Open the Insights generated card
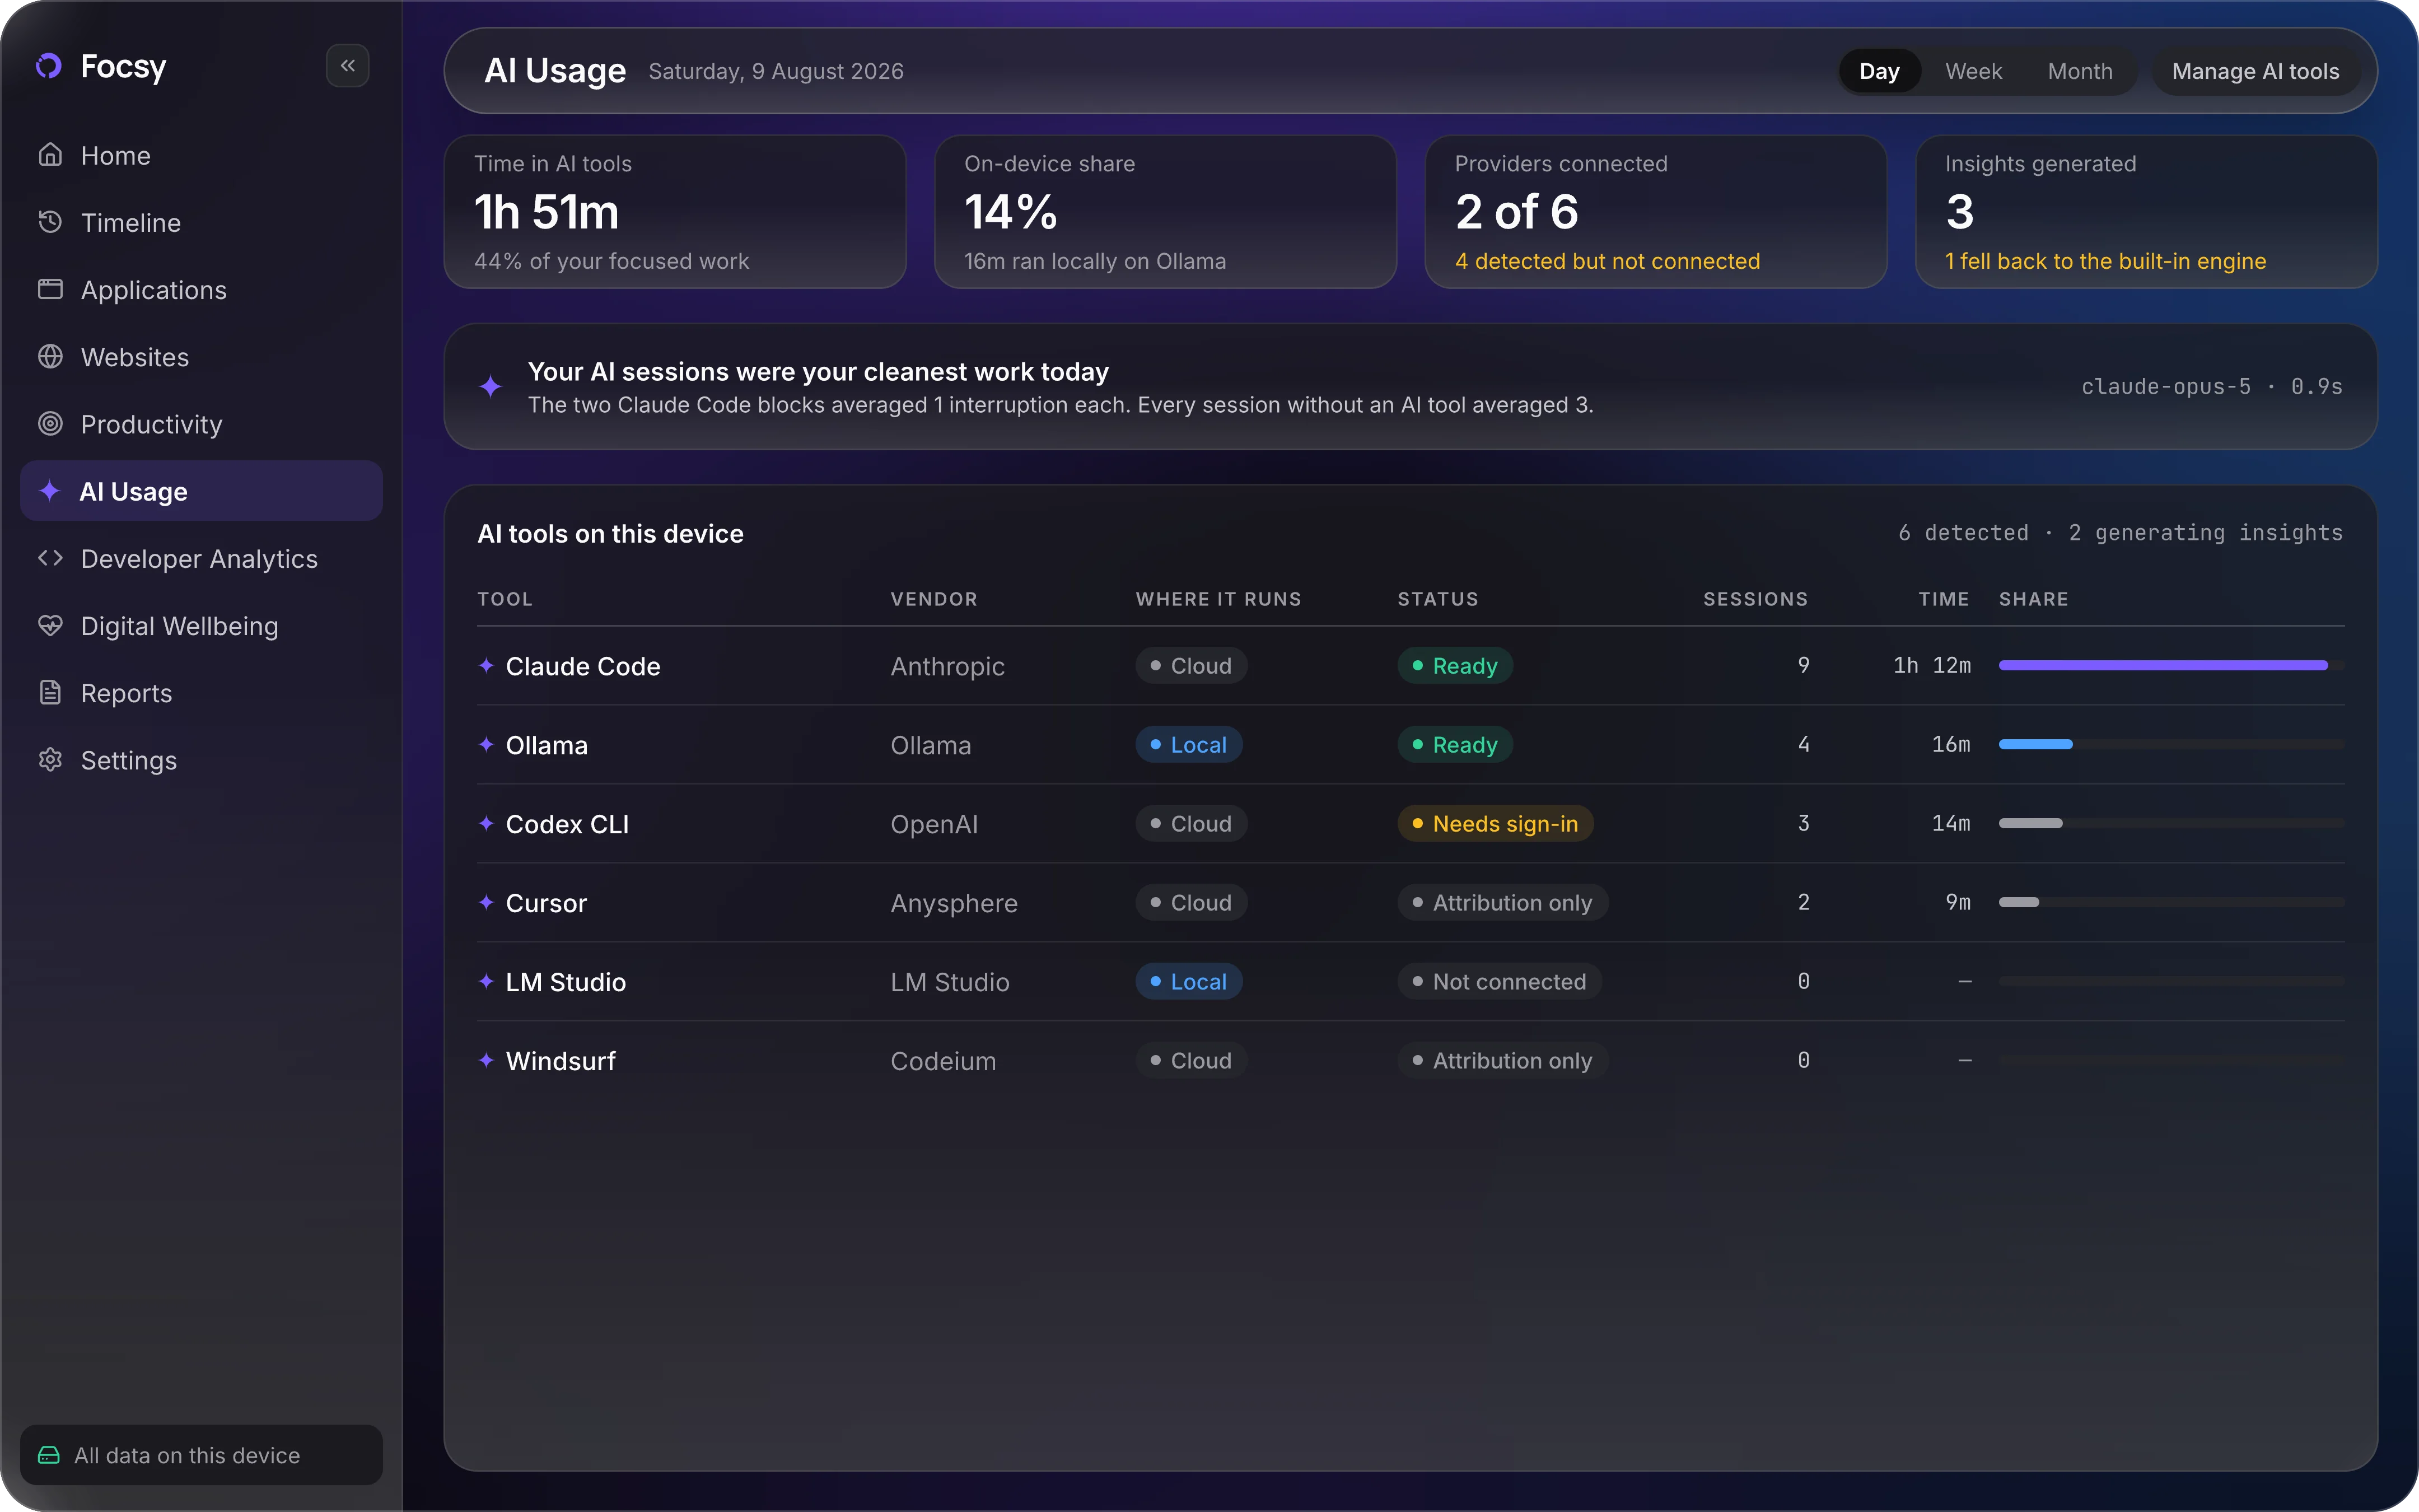The image size is (2419, 1512). point(2146,212)
